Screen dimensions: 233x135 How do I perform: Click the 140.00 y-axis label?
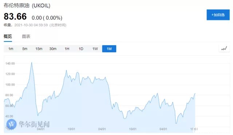[10, 63]
